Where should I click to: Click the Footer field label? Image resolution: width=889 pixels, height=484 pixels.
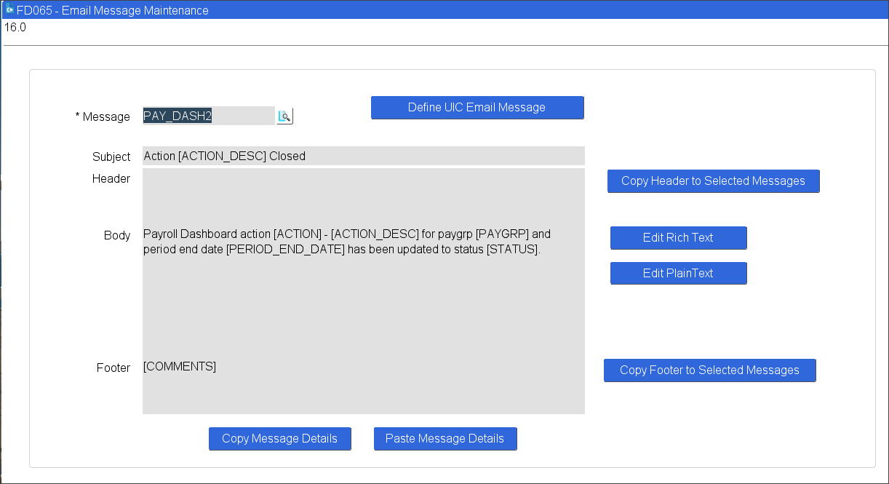113,368
